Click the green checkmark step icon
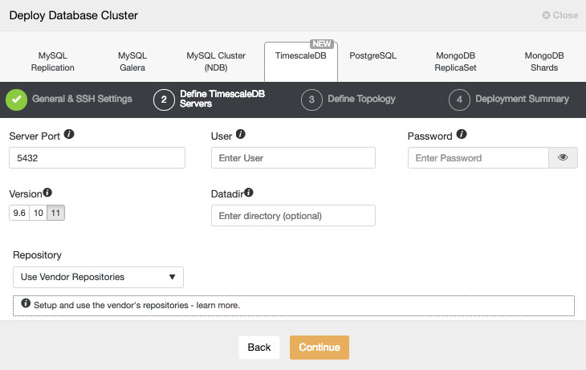The width and height of the screenshot is (586, 370). click(x=16, y=100)
